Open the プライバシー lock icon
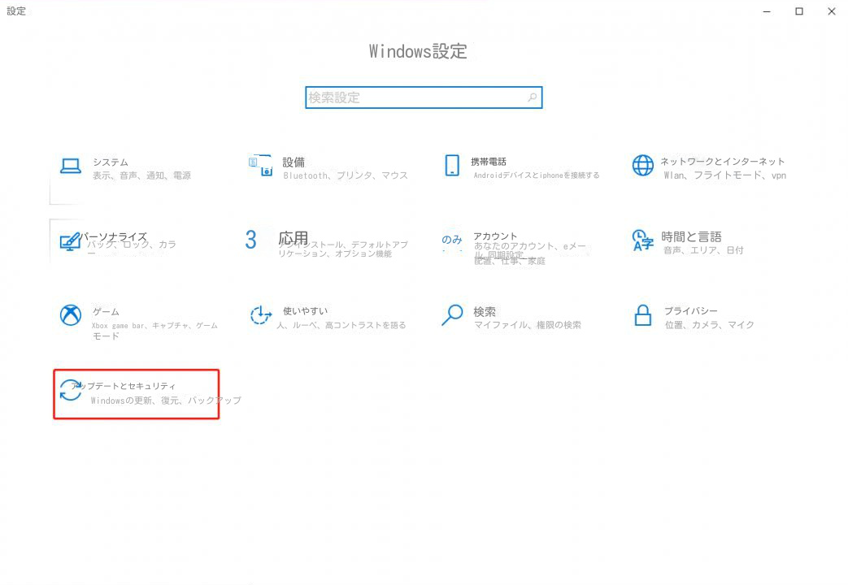 [642, 315]
